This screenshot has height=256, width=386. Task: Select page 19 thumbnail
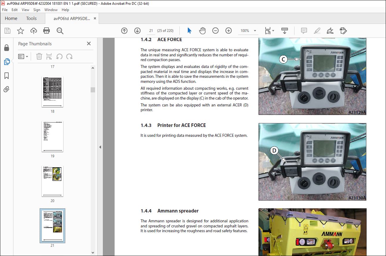(x=52, y=136)
